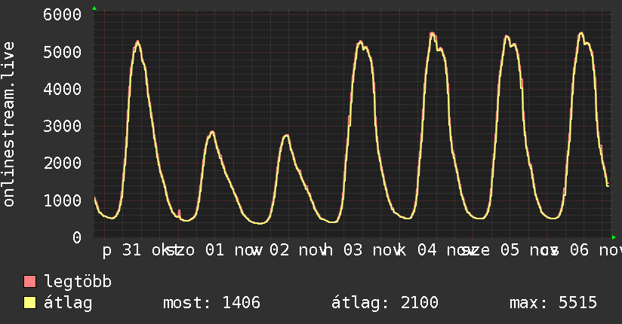This screenshot has height=324, width=622.
Task: Click the 31 okt curve peak
Action: click(137, 41)
